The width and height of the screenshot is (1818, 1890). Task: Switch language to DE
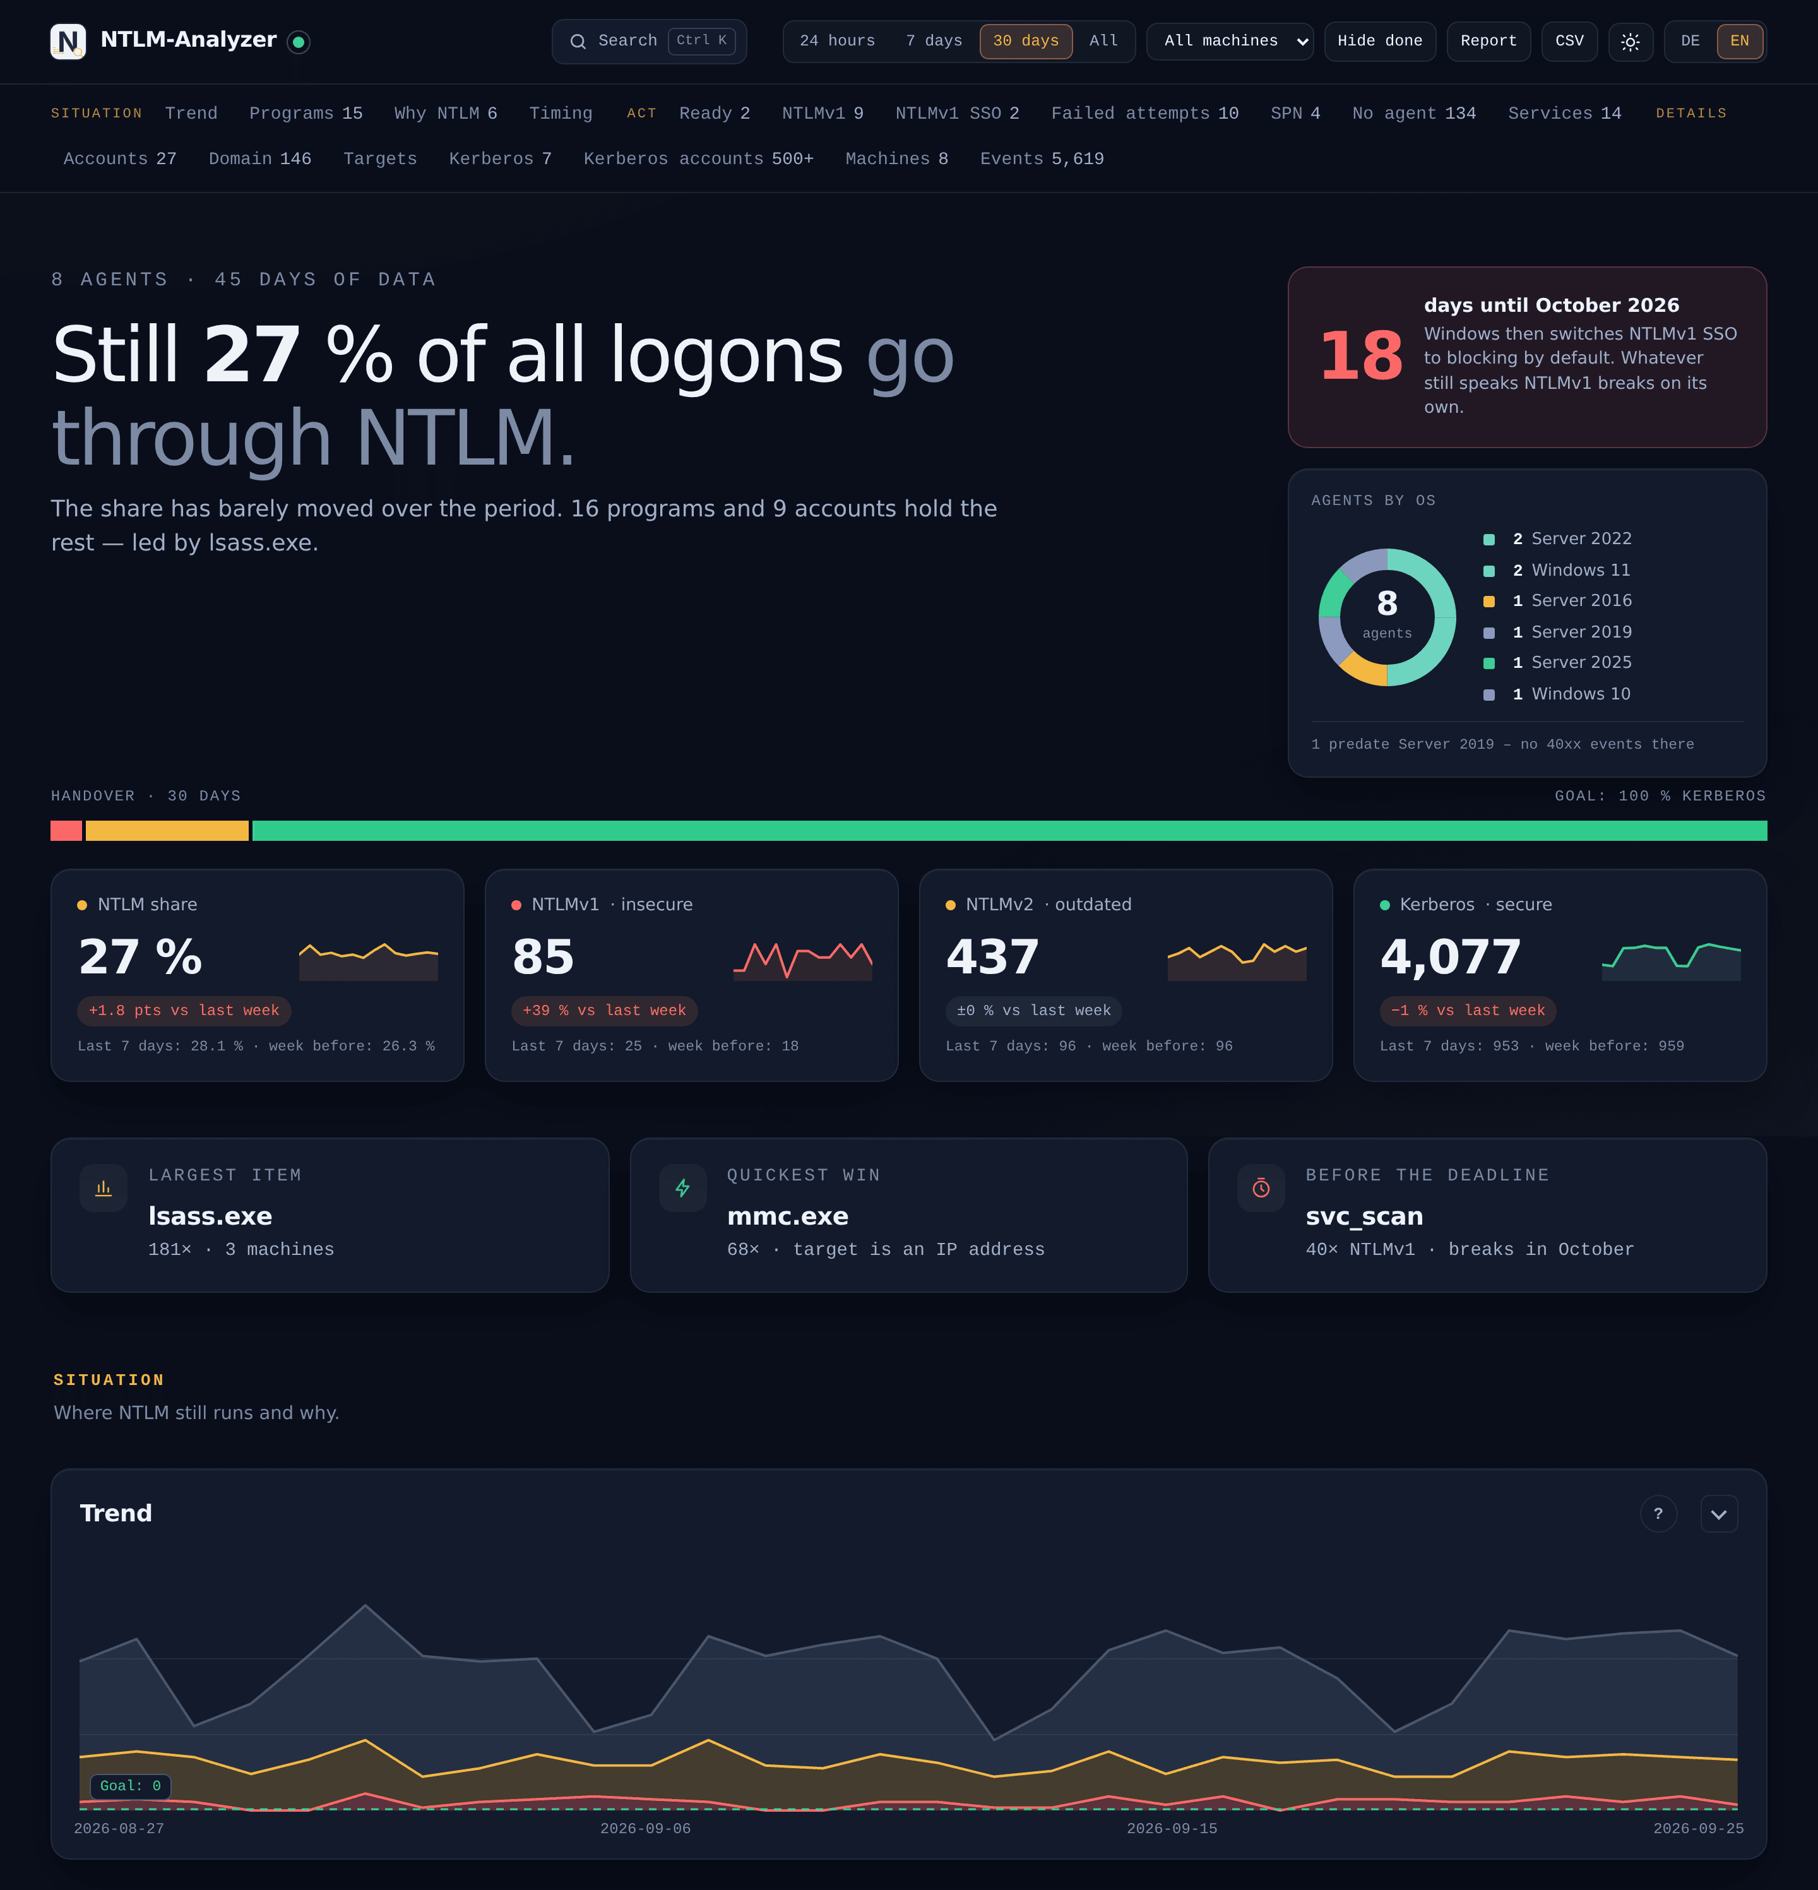(1690, 42)
